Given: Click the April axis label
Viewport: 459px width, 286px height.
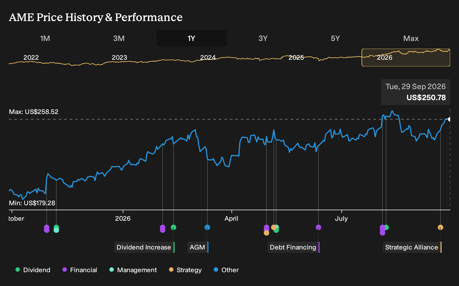Looking at the screenshot, I should pyautogui.click(x=231, y=219).
